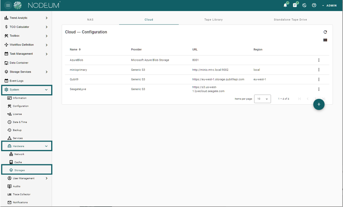Open TCO Calculator menu item

(19, 27)
